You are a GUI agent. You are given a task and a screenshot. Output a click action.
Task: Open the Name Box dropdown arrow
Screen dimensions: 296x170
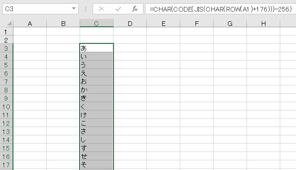click(74, 8)
